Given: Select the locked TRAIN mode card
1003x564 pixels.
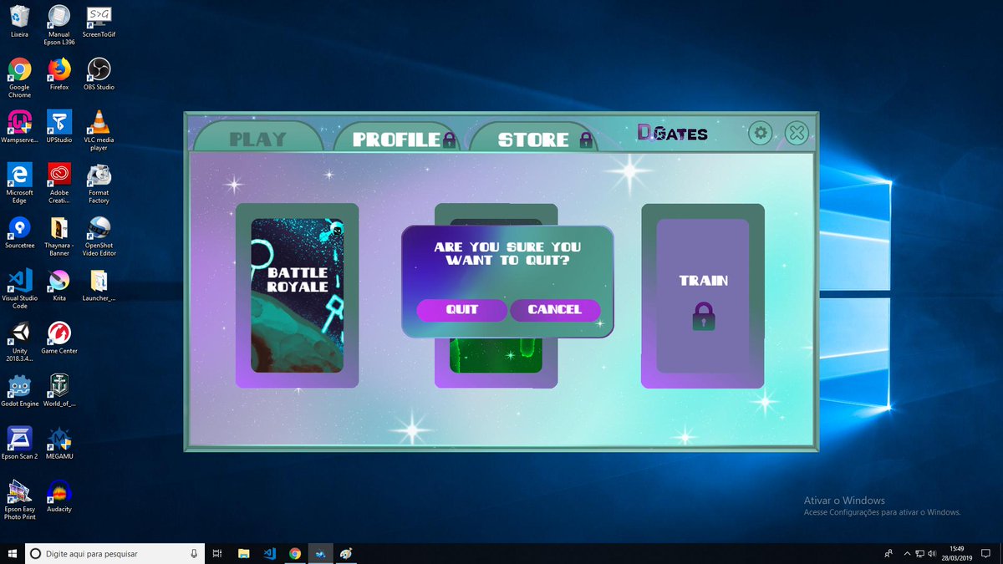Looking at the screenshot, I should point(703,296).
